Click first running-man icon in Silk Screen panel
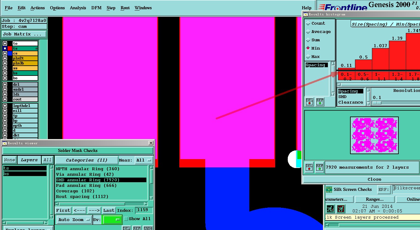 click(x=331, y=209)
